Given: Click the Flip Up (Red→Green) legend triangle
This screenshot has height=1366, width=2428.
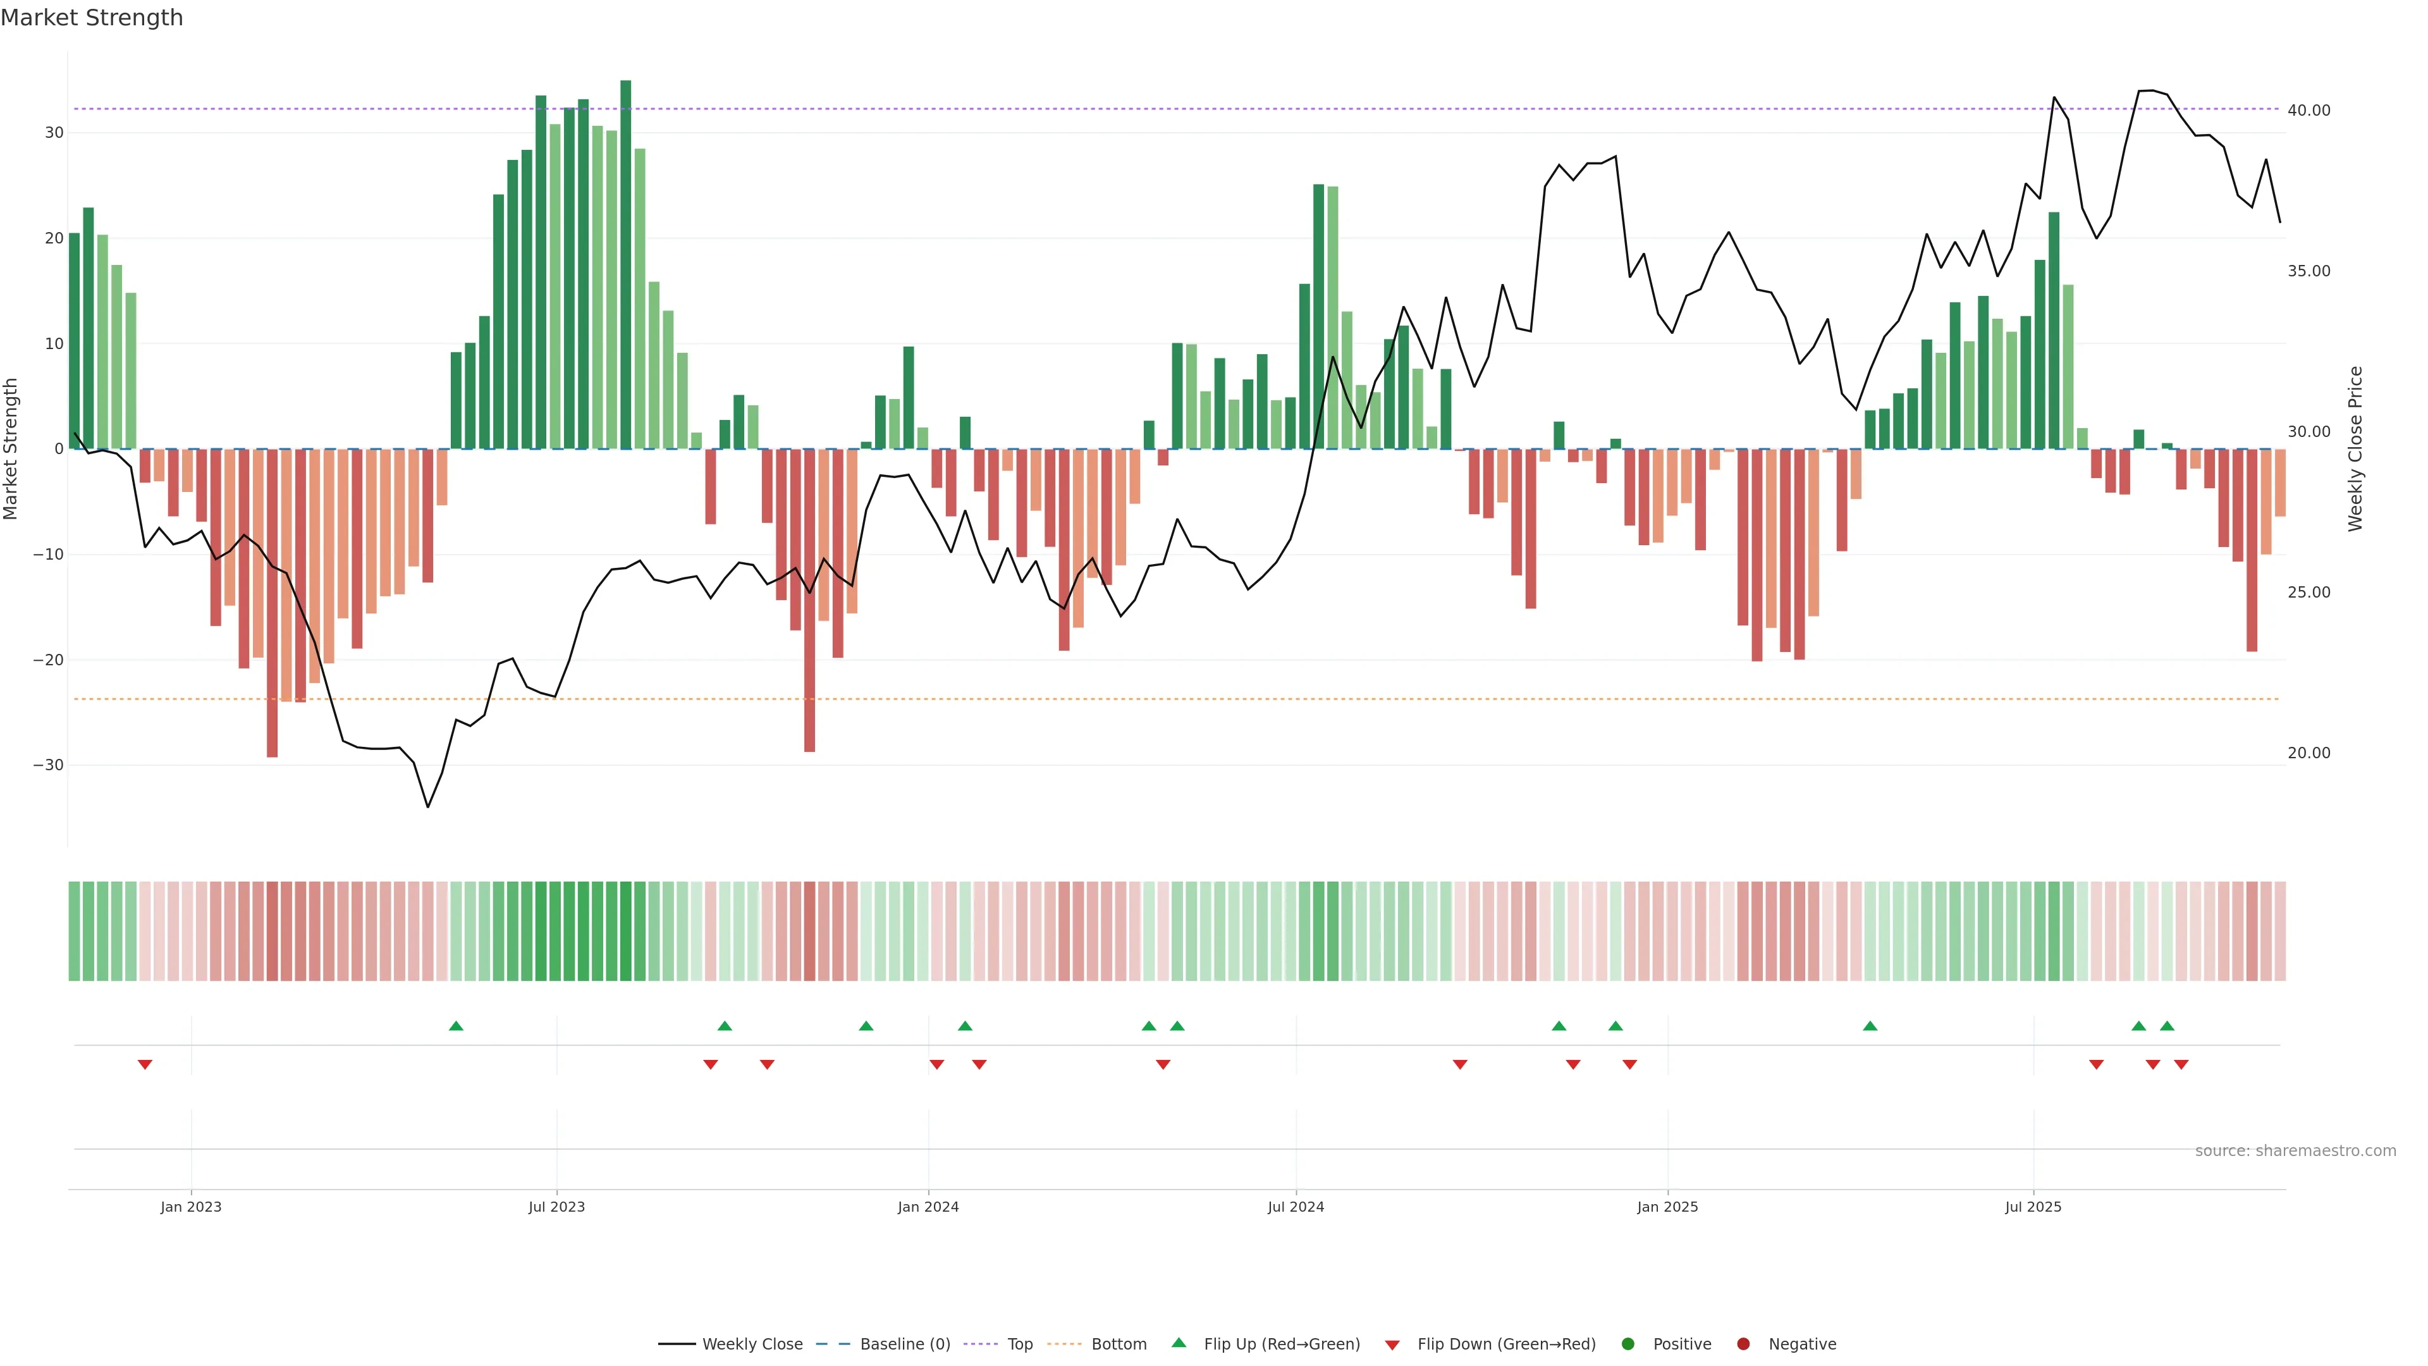Looking at the screenshot, I should pos(1178,1343).
